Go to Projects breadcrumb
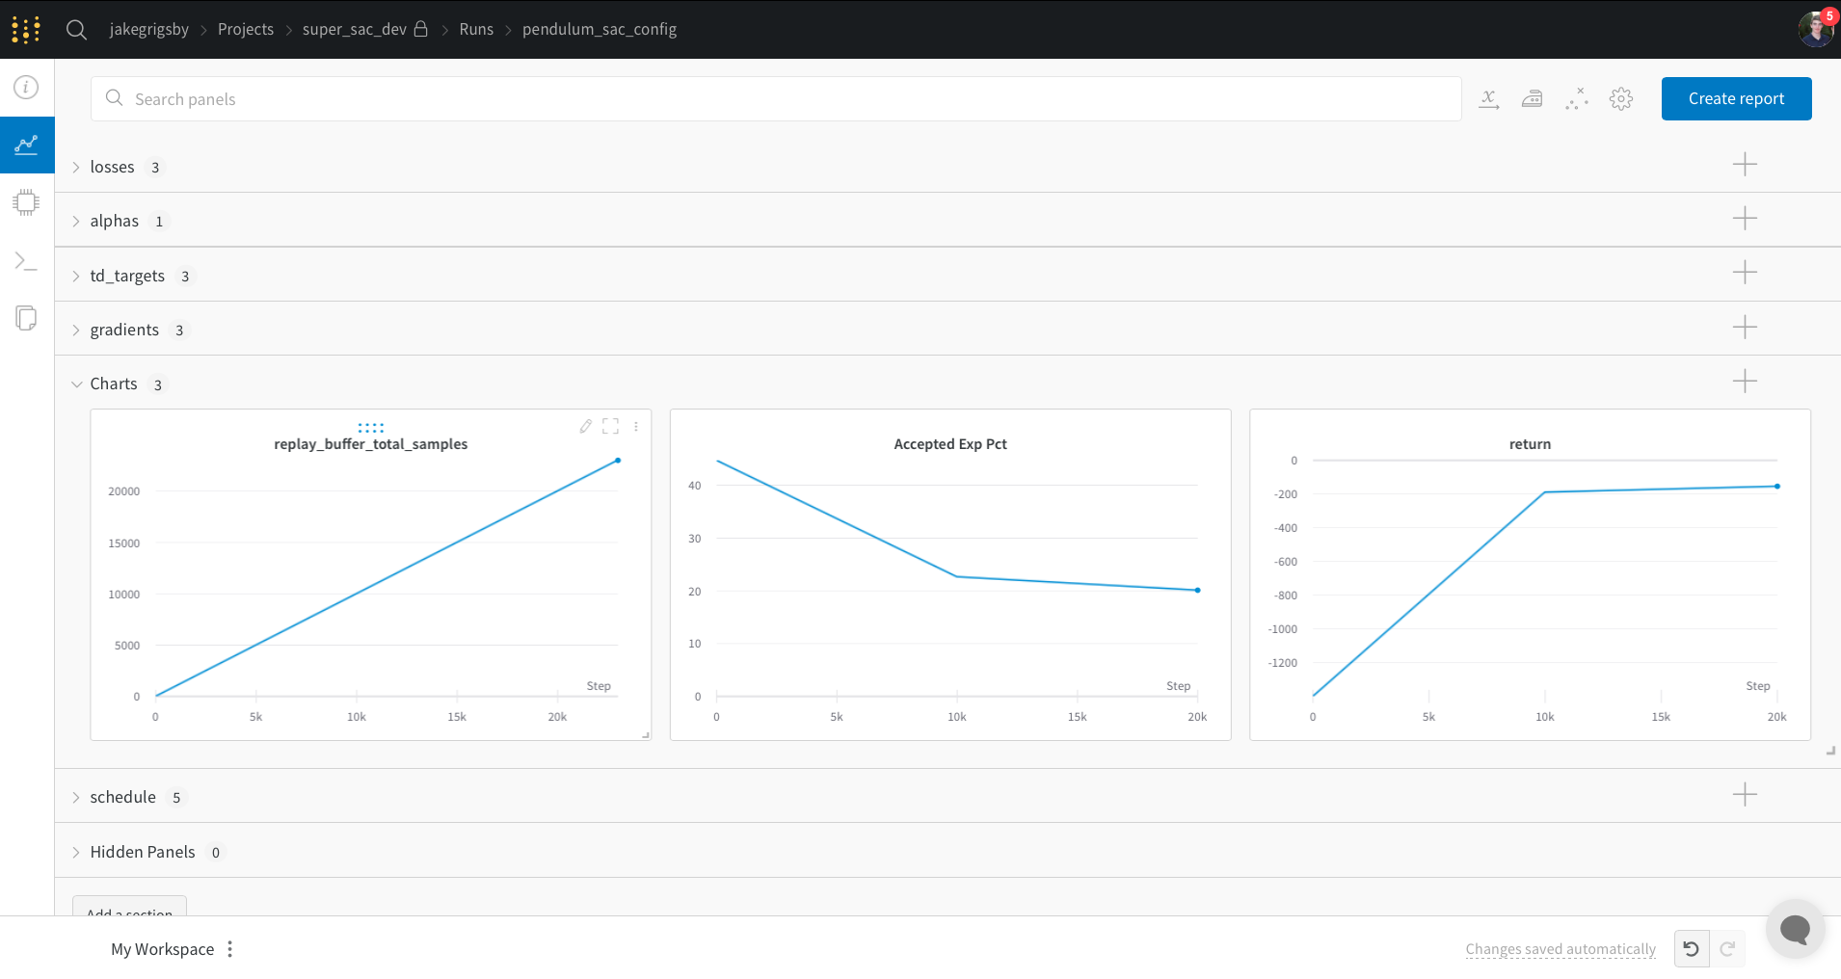This screenshot has width=1841, height=979. click(x=246, y=29)
